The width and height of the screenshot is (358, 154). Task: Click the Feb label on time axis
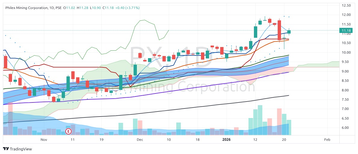tap(327, 140)
